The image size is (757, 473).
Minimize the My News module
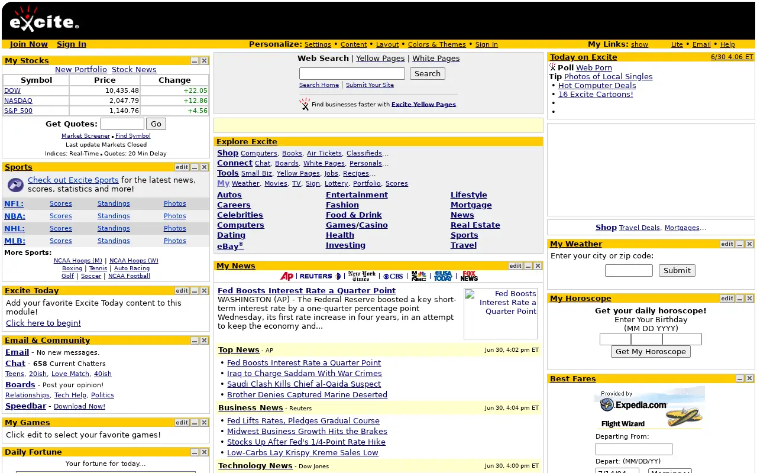click(528, 266)
